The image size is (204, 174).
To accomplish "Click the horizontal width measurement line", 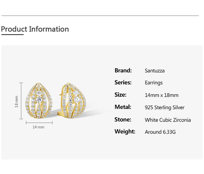I will [x=39, y=123].
